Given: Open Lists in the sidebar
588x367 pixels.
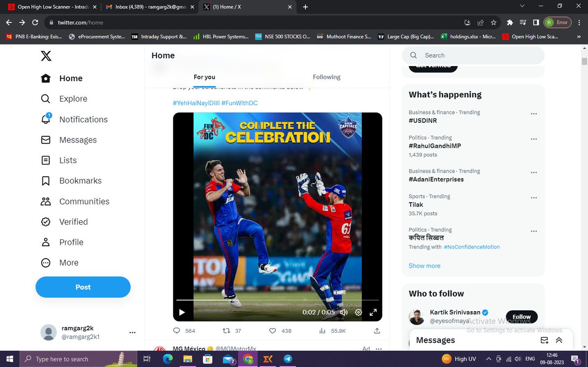Looking at the screenshot, I should coord(59,160).
